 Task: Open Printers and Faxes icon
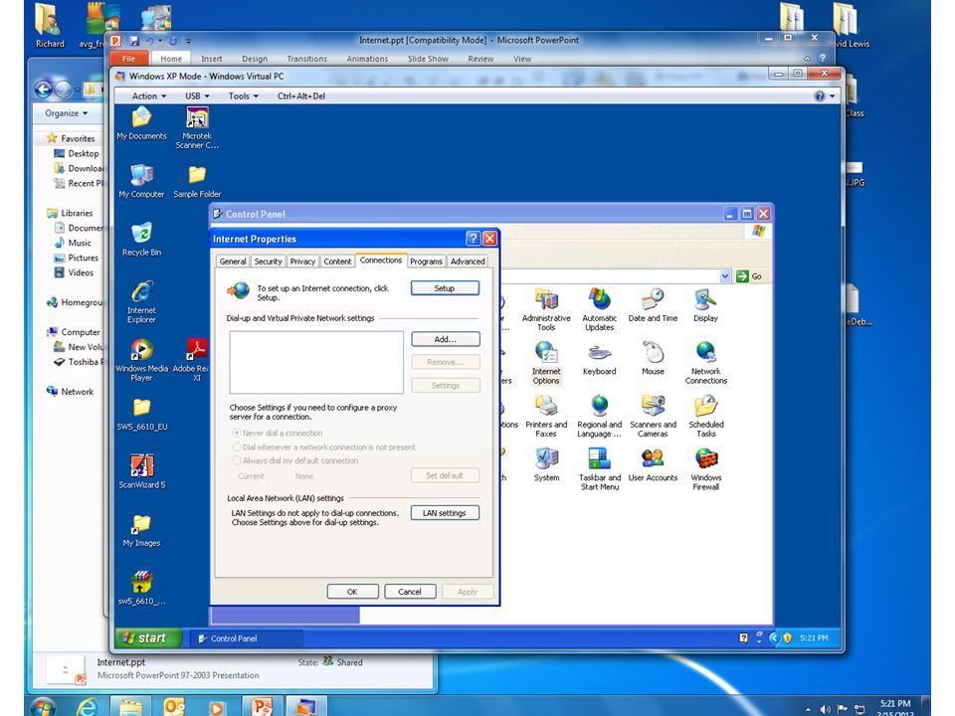pos(546,417)
